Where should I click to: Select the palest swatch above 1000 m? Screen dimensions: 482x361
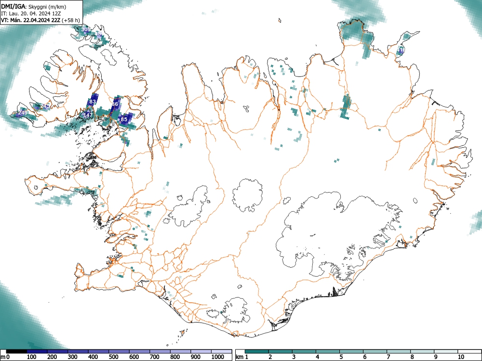tap(222, 351)
